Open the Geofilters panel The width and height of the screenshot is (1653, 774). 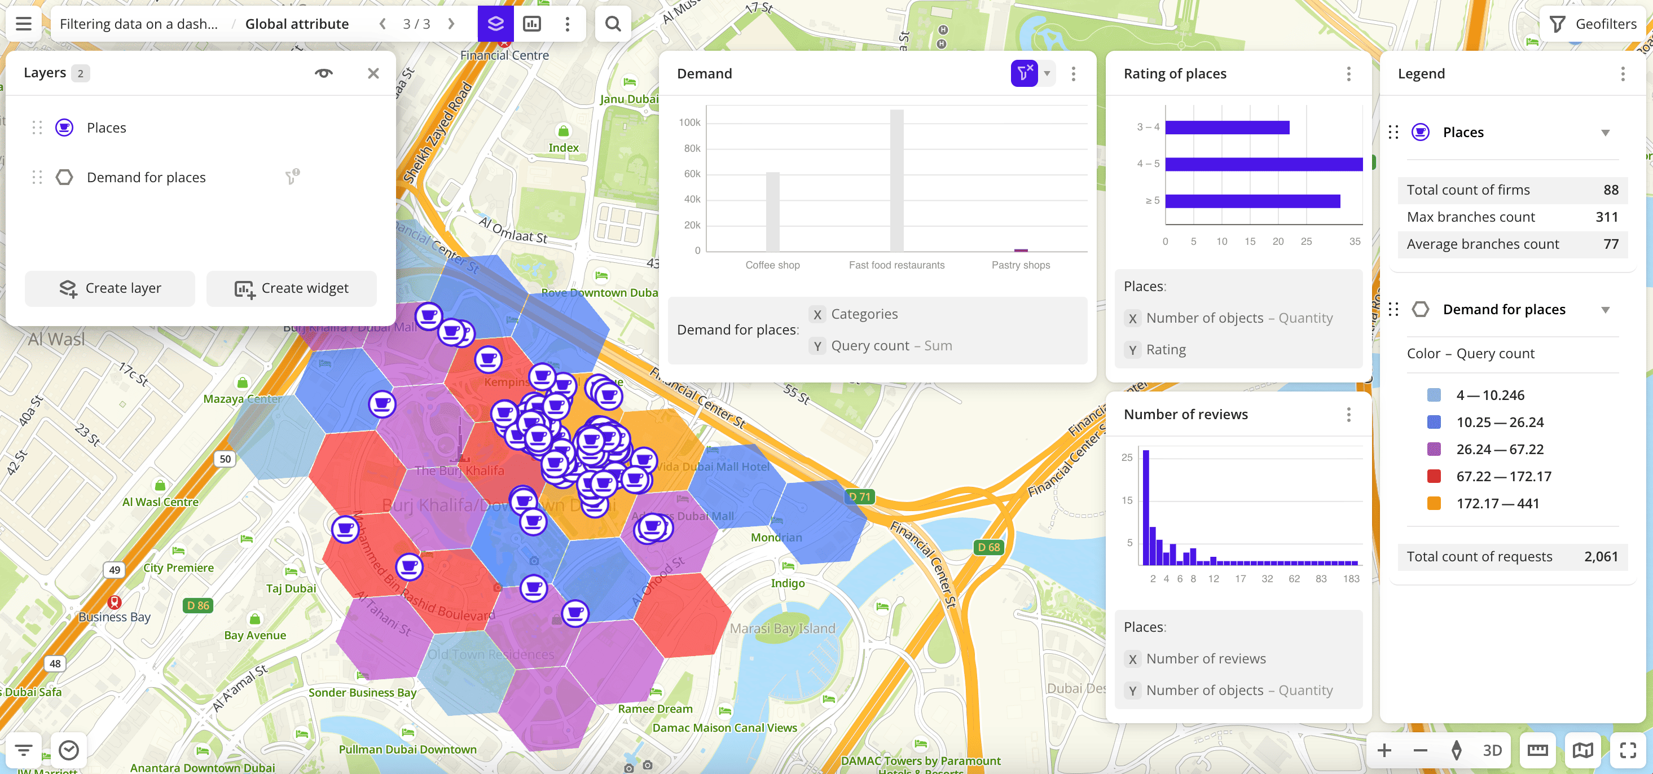(1594, 24)
